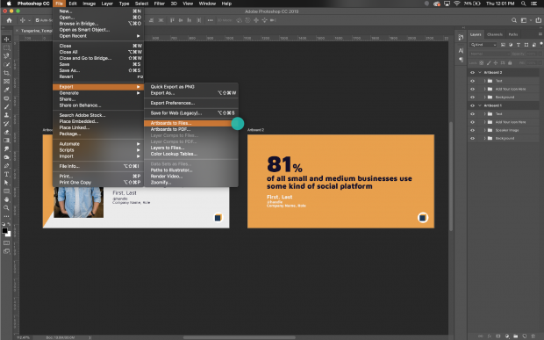Screen dimensions: 544x340
Task: Select the Rectangular Marquee tool
Action: click(7, 47)
